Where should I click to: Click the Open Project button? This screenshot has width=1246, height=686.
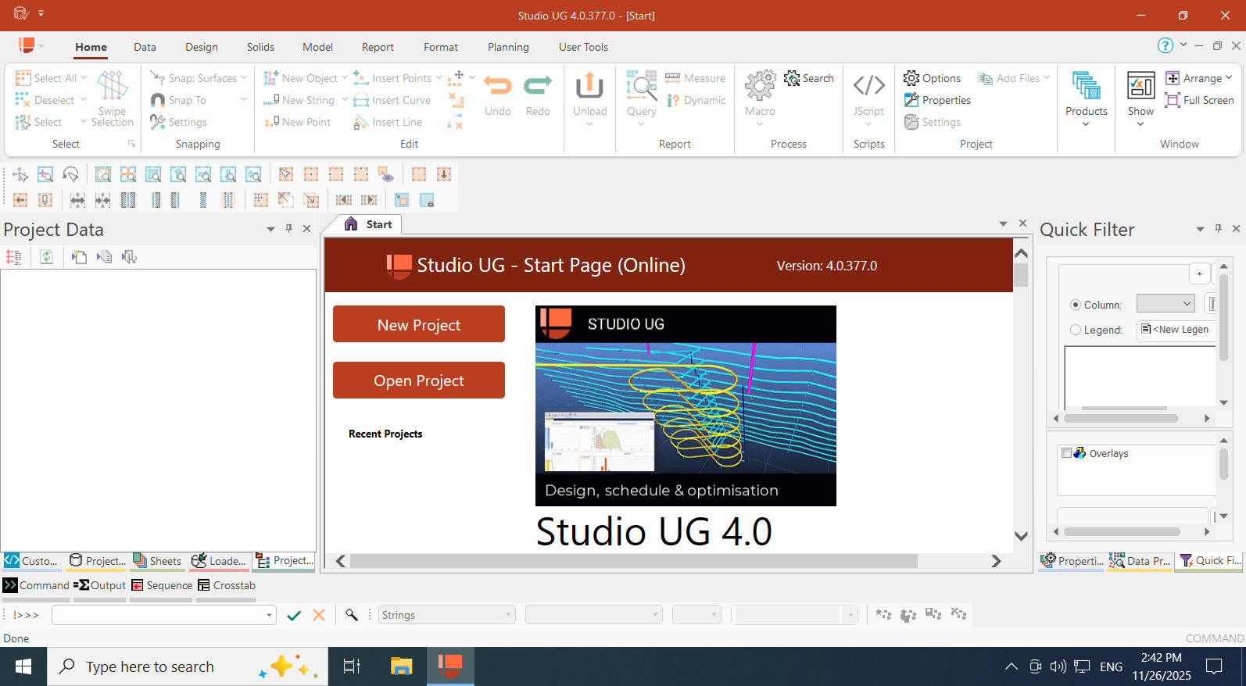tap(418, 381)
